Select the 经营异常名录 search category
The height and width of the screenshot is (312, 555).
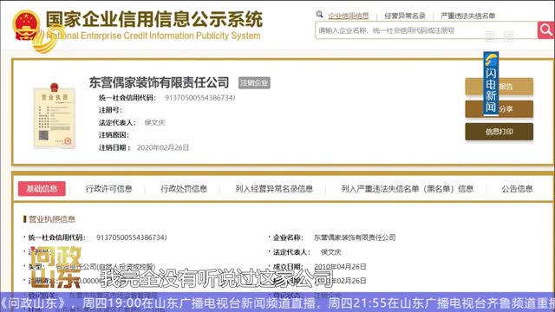(x=405, y=16)
